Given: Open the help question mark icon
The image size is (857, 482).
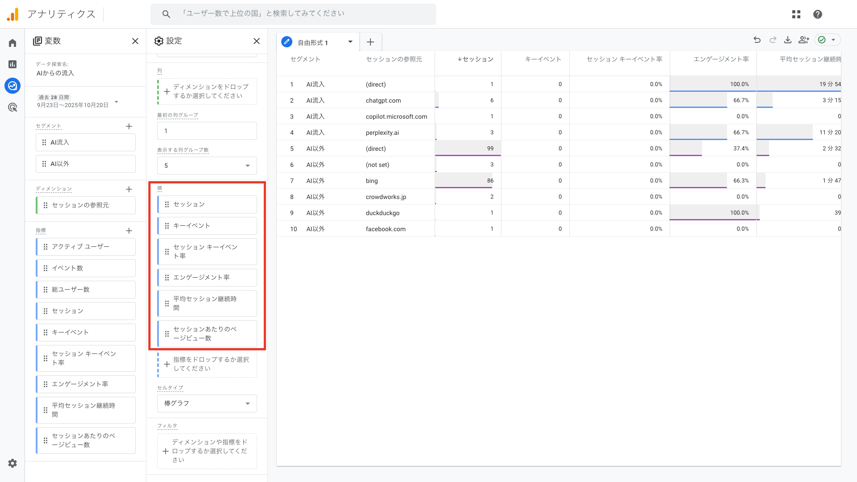Looking at the screenshot, I should (x=818, y=14).
